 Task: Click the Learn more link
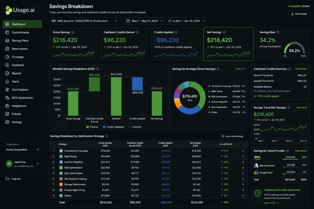[271, 203]
